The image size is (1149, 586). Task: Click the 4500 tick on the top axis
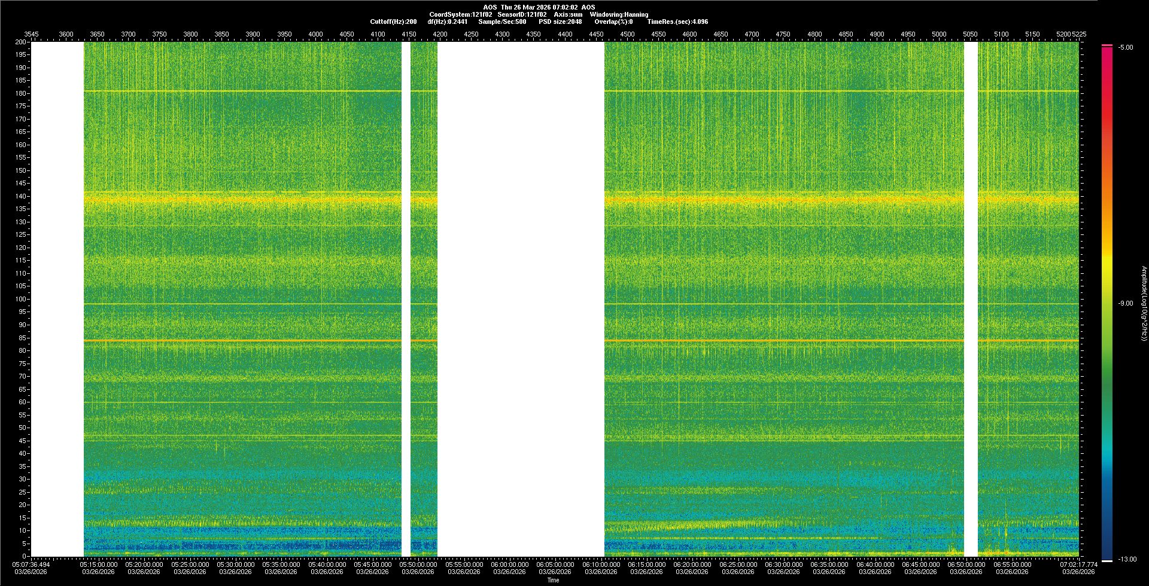pyautogui.click(x=627, y=34)
